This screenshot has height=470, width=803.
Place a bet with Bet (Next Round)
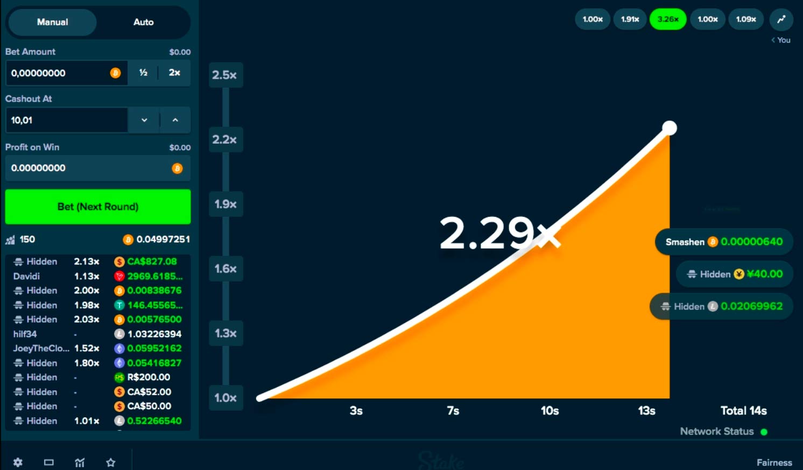click(x=98, y=207)
